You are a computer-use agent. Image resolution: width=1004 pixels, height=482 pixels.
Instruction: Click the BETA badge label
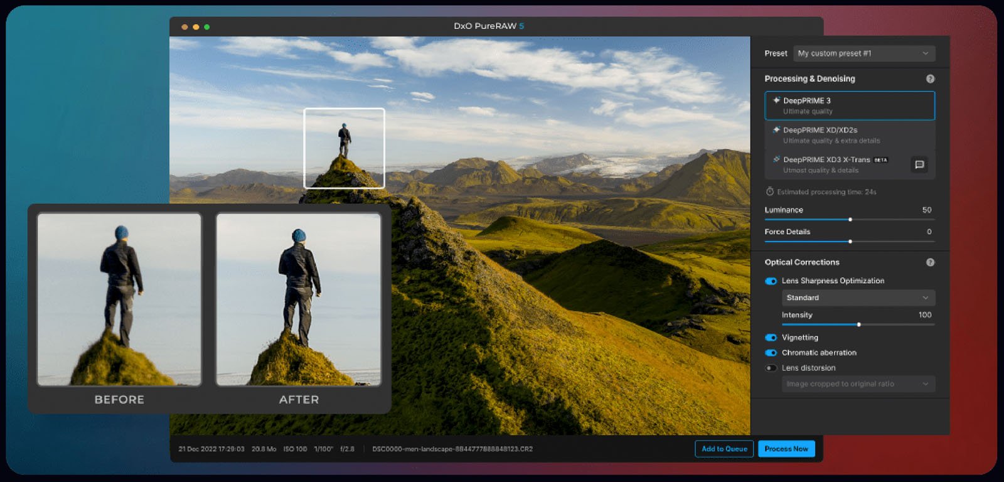(x=881, y=160)
